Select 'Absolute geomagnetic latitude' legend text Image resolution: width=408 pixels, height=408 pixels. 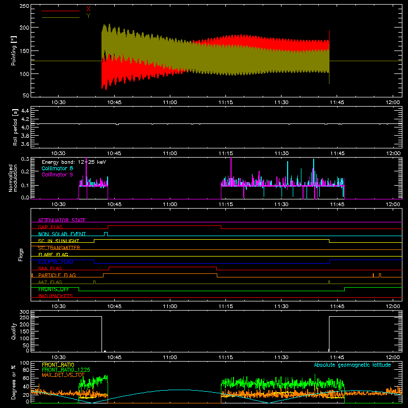tap(352, 365)
